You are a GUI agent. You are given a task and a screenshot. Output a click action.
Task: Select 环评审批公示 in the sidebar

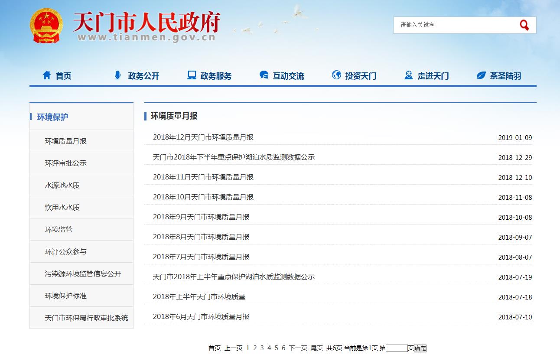[66, 163]
